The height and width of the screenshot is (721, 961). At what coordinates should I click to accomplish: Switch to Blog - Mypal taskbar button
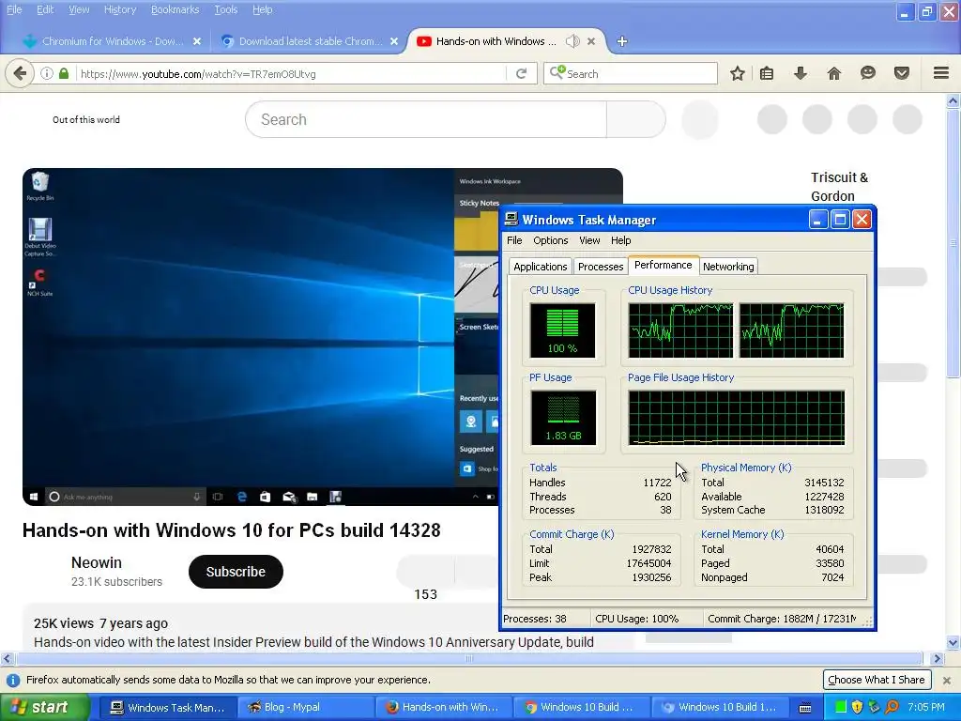coord(305,708)
